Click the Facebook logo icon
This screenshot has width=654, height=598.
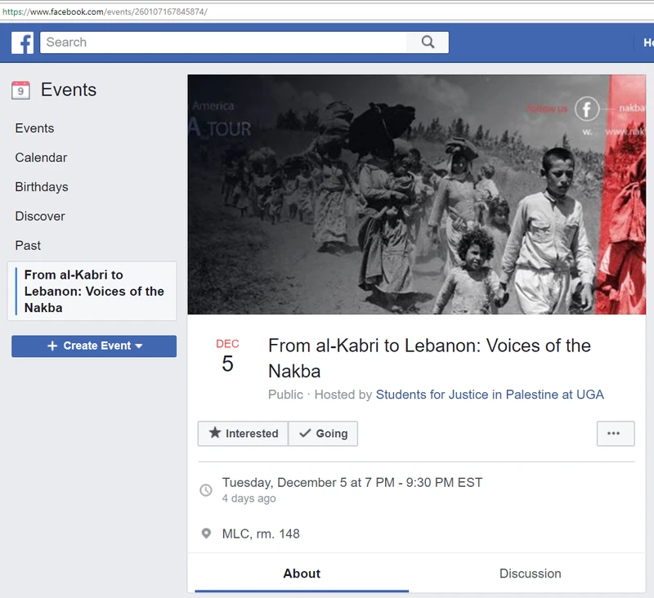pyautogui.click(x=22, y=42)
